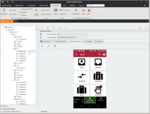Viewport: 150px width, 114px height.
Task: Switch to the Remote control tab
Action: pyautogui.click(x=76, y=41)
